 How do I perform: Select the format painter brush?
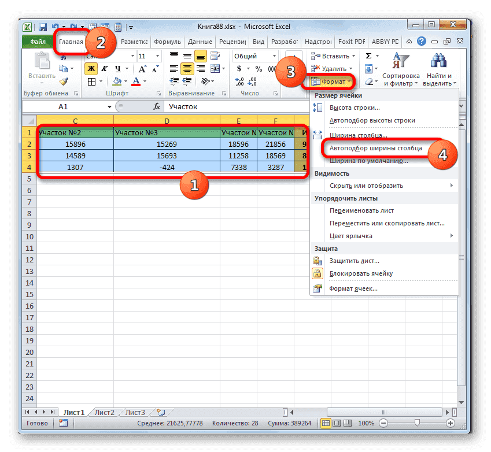point(64,81)
